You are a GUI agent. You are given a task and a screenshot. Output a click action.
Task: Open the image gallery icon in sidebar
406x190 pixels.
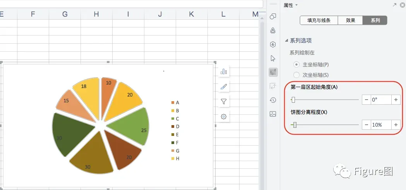point(272,114)
